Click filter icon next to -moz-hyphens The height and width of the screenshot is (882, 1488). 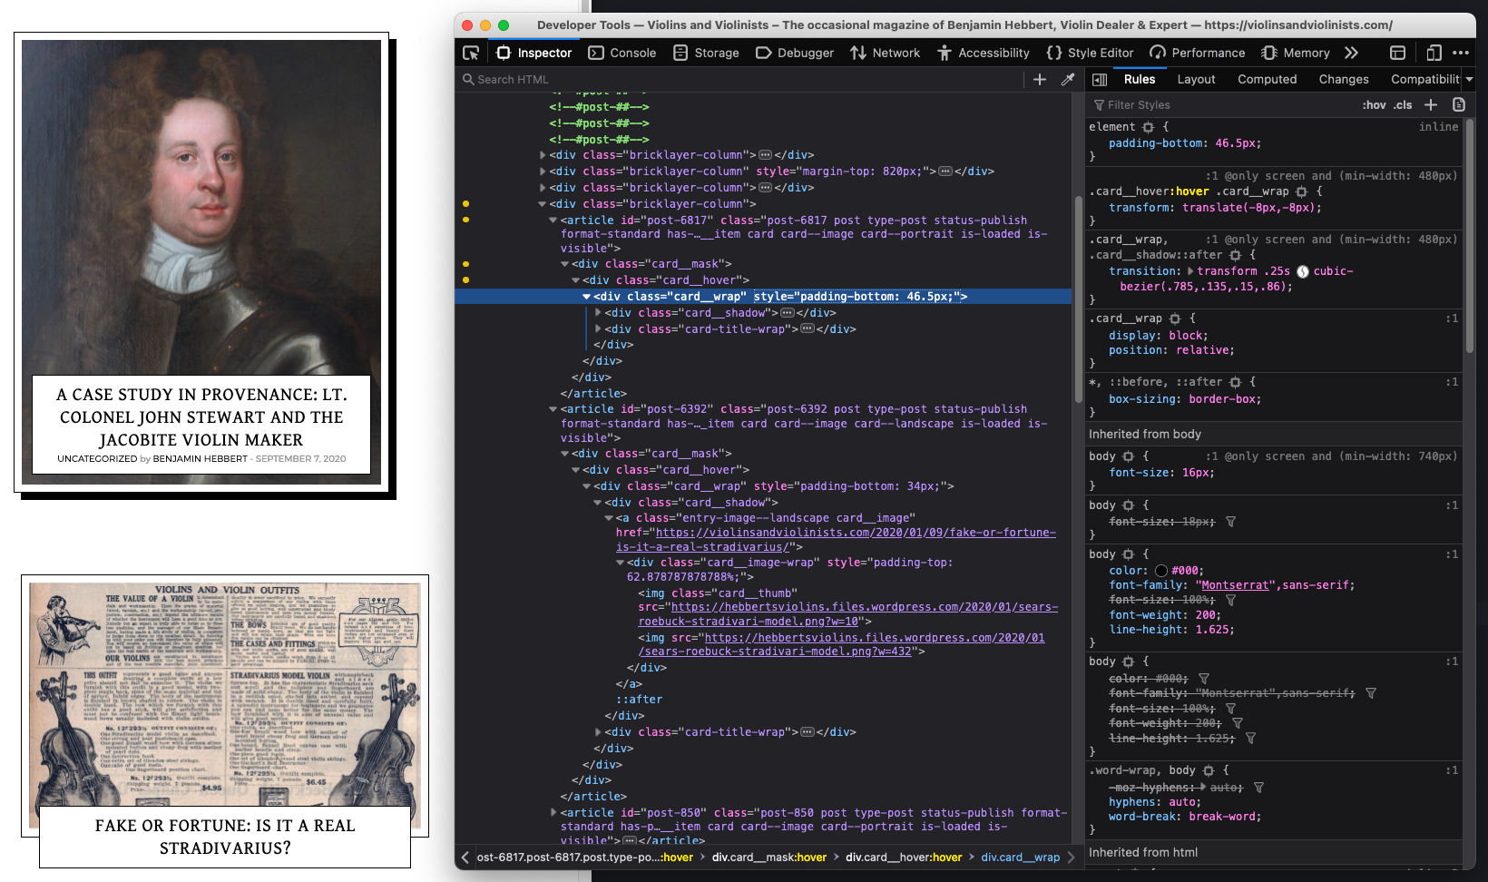point(1258,788)
